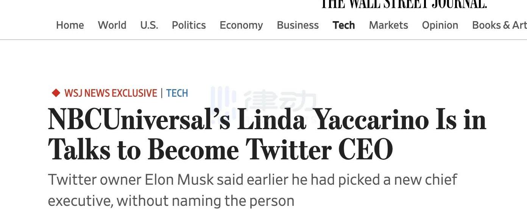The image size is (527, 210).
Task: Click the Wall Street Journal logo
Action: [x=404, y=4]
